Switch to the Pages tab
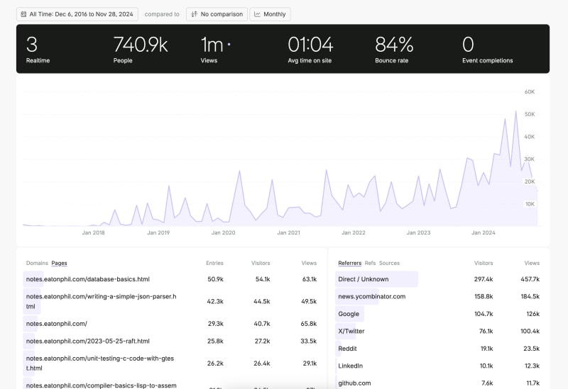This screenshot has height=389, width=568. click(x=59, y=263)
